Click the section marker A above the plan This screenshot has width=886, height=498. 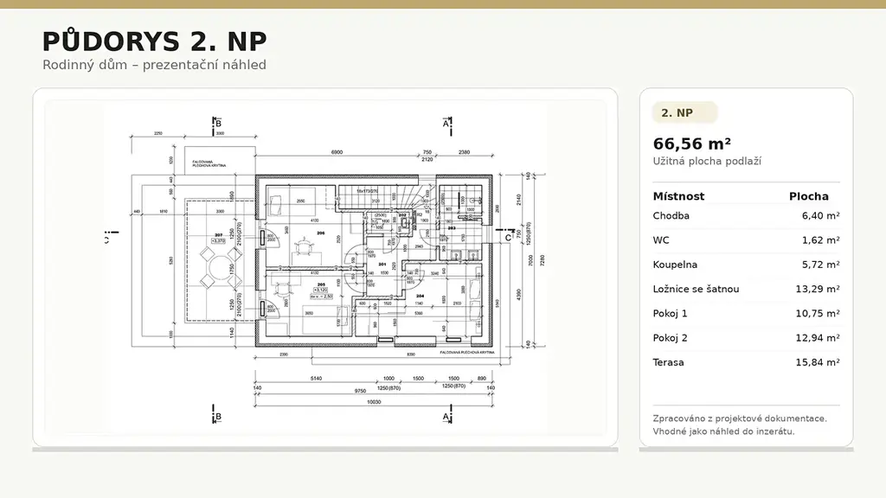[x=446, y=124]
